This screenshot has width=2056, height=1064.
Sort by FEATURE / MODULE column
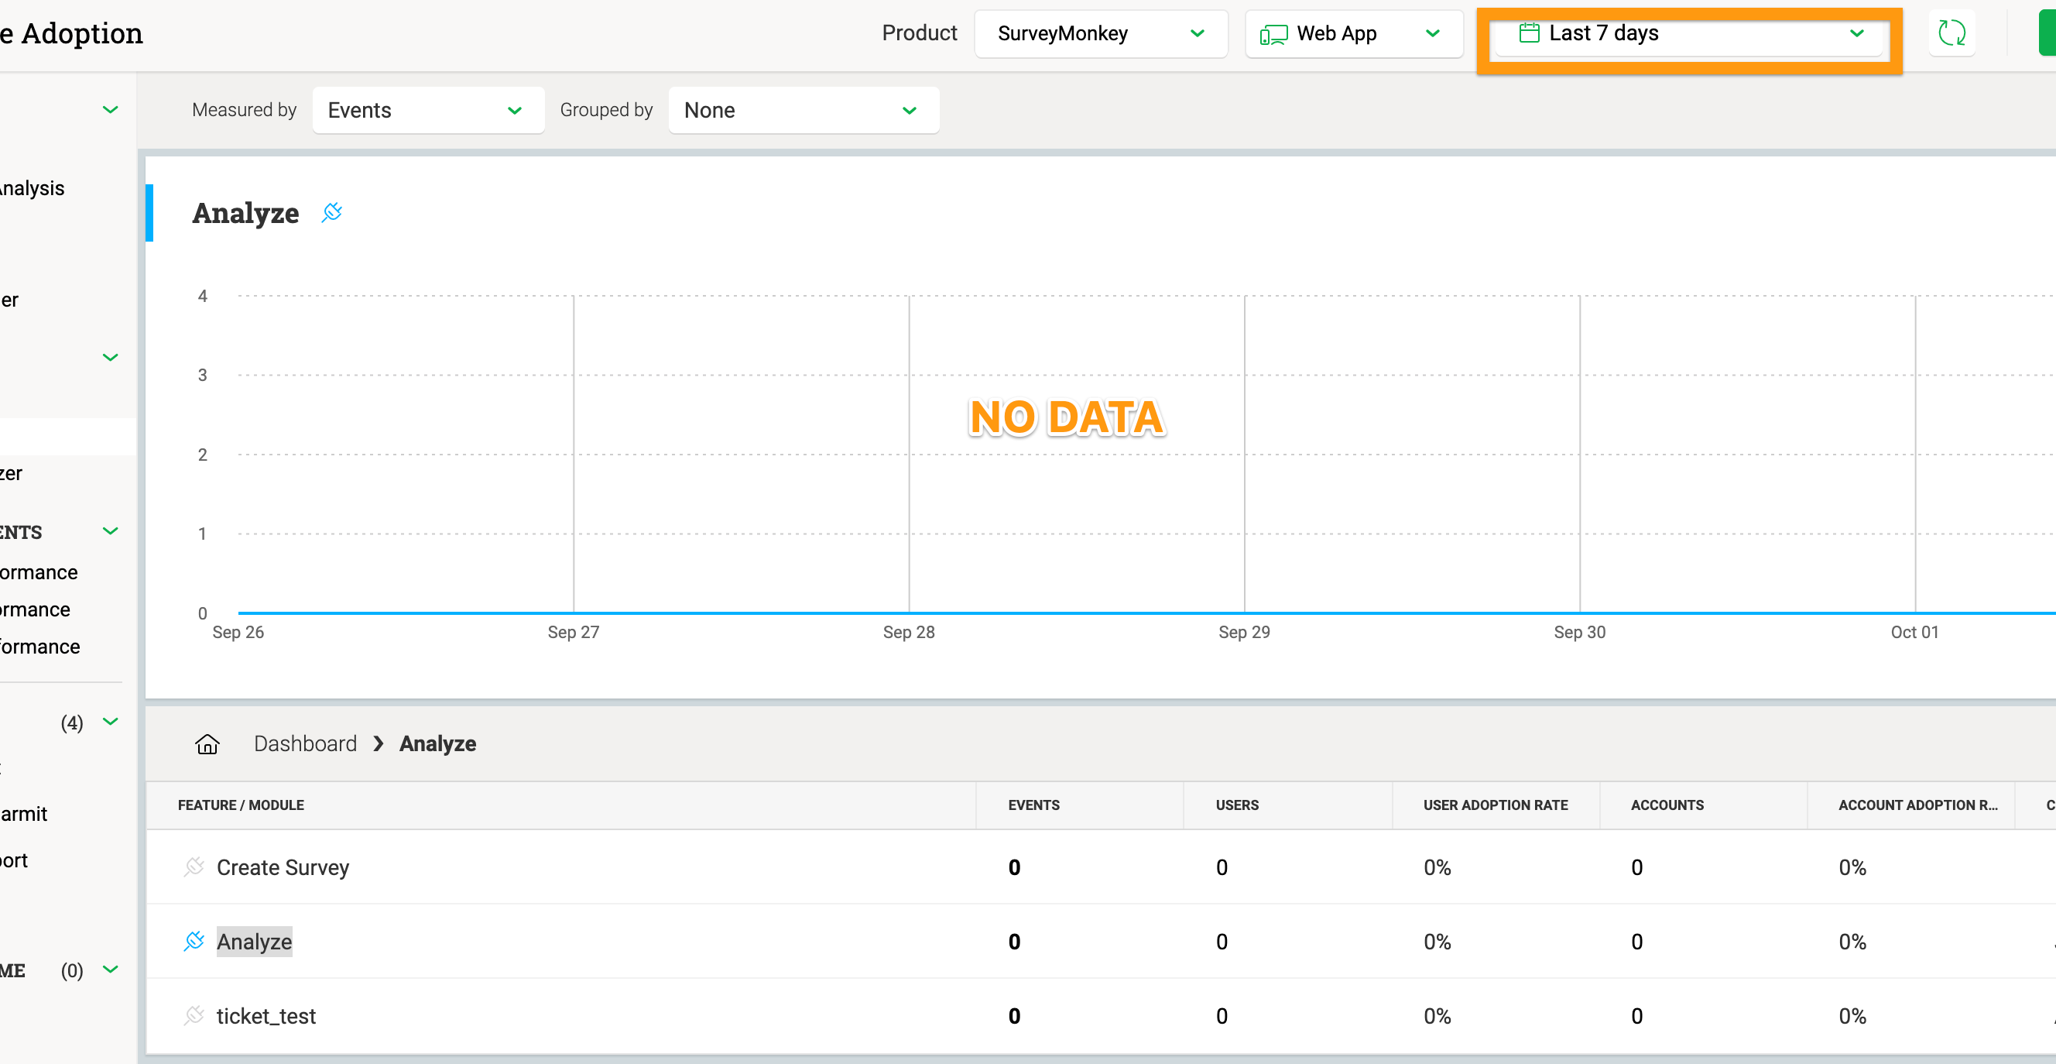pos(241,805)
